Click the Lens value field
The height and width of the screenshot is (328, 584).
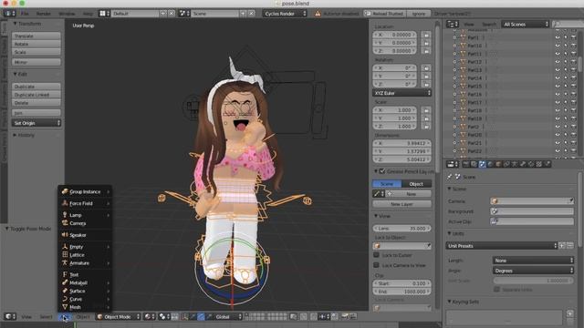tap(401, 229)
